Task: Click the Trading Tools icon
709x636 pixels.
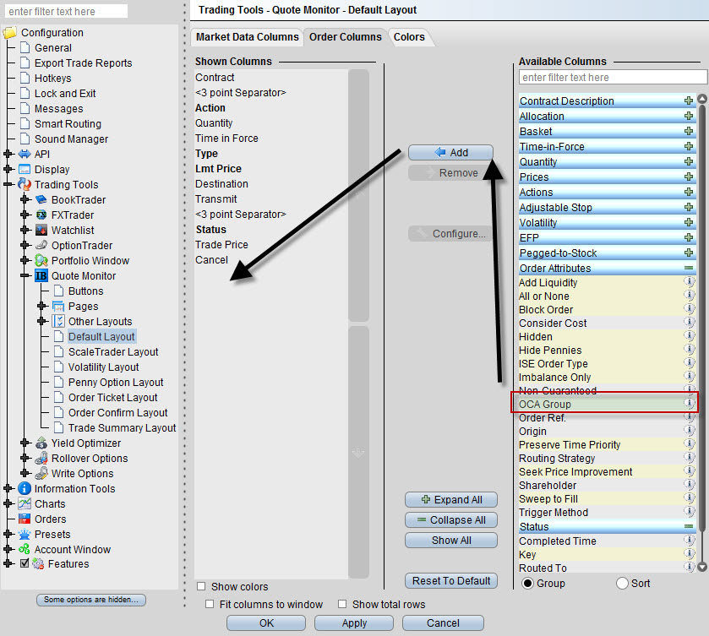Action: (25, 184)
